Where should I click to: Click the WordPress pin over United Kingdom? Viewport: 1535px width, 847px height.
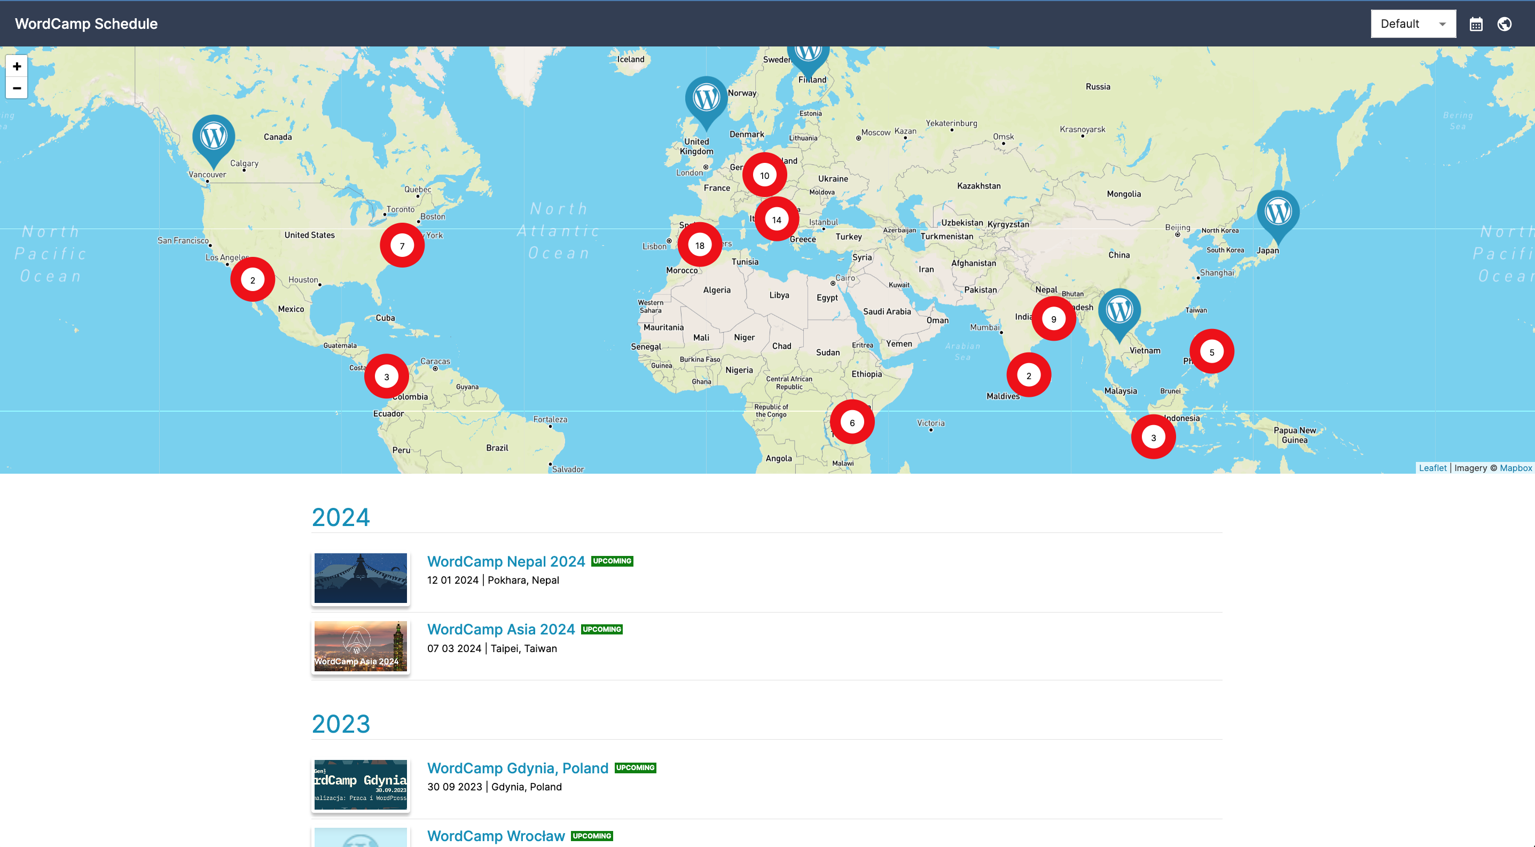[706, 103]
